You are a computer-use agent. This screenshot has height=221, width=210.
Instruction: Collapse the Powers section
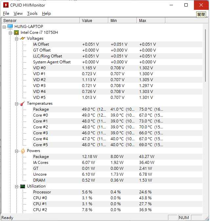pyautogui.click(x=16, y=151)
